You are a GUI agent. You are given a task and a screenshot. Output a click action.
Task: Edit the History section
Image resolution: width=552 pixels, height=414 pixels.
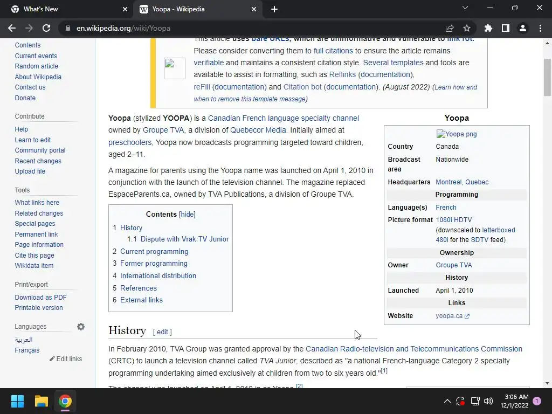[x=162, y=332]
